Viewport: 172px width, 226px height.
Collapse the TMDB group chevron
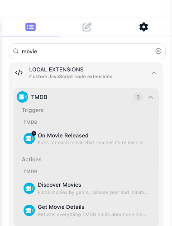coord(151,97)
